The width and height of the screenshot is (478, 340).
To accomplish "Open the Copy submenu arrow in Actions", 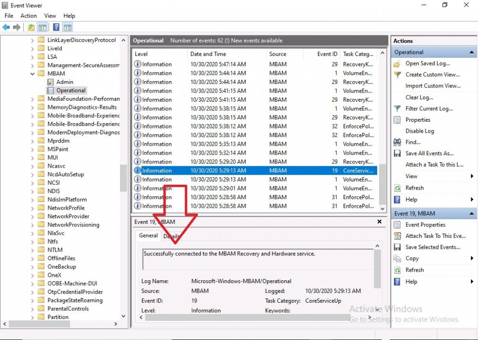I will point(472,258).
